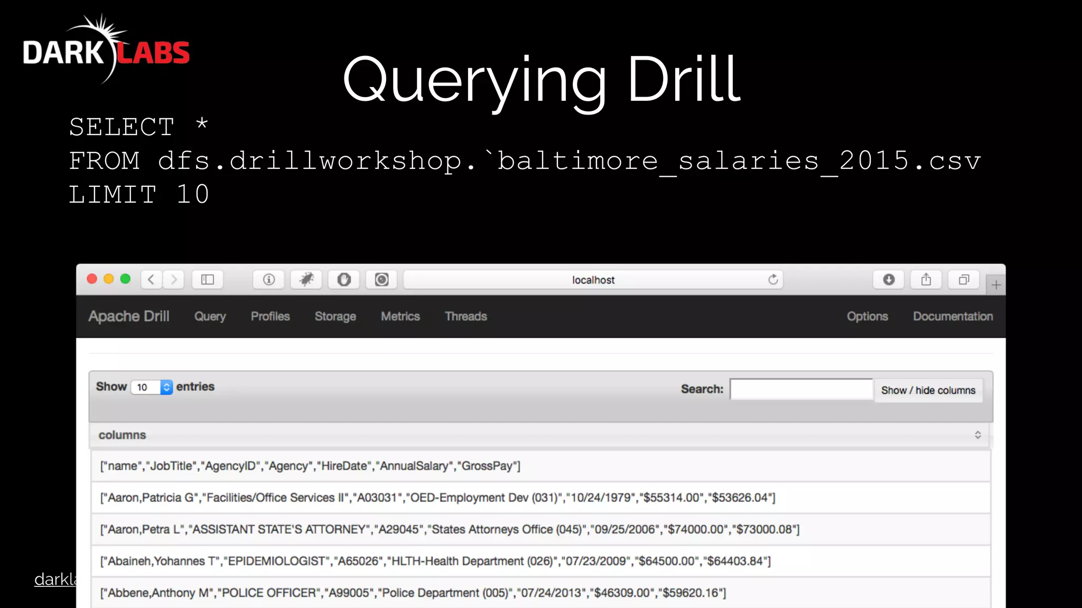
Task: Select the Abaineh,Yohannes T row
Action: pos(540,561)
